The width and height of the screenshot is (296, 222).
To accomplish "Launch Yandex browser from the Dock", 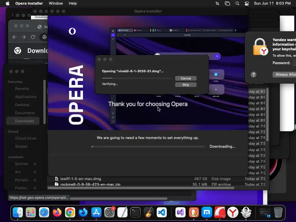I will click(x=233, y=212).
